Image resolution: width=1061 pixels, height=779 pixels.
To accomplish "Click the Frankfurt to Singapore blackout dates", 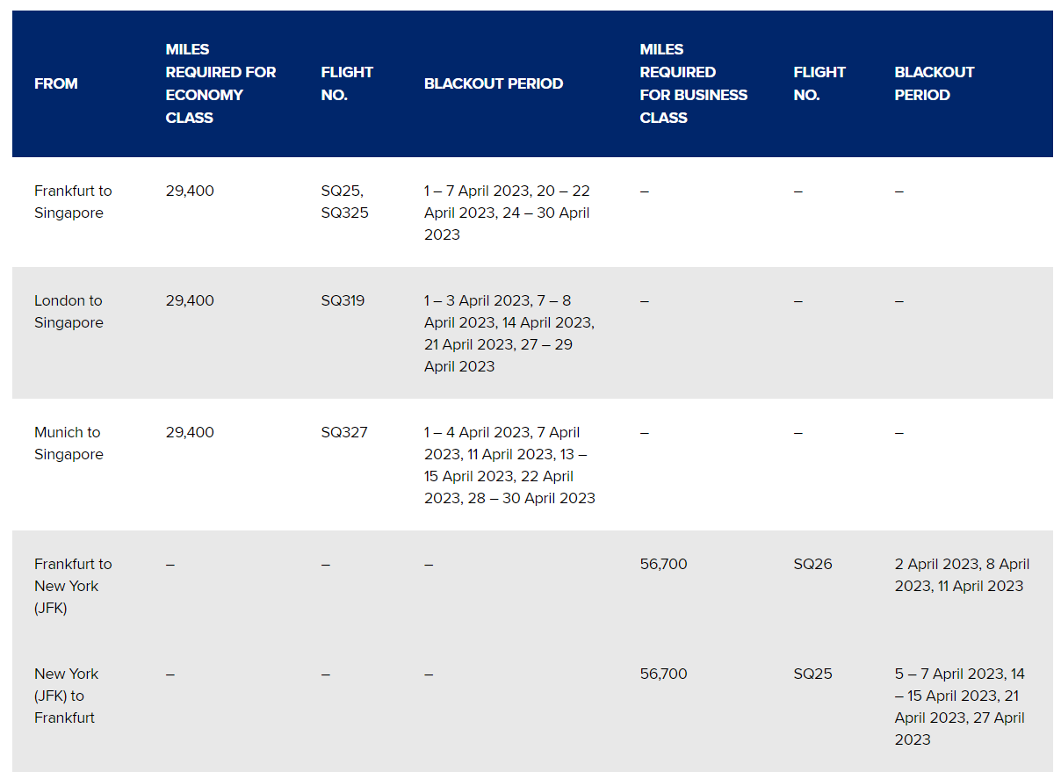I will pos(507,213).
